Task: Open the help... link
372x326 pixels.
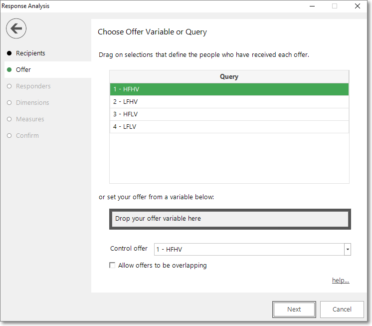Action: [x=341, y=280]
